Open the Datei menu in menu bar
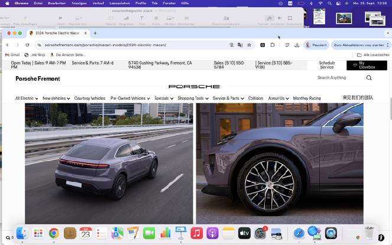The width and height of the screenshot is (392, 245). (x=38, y=3)
